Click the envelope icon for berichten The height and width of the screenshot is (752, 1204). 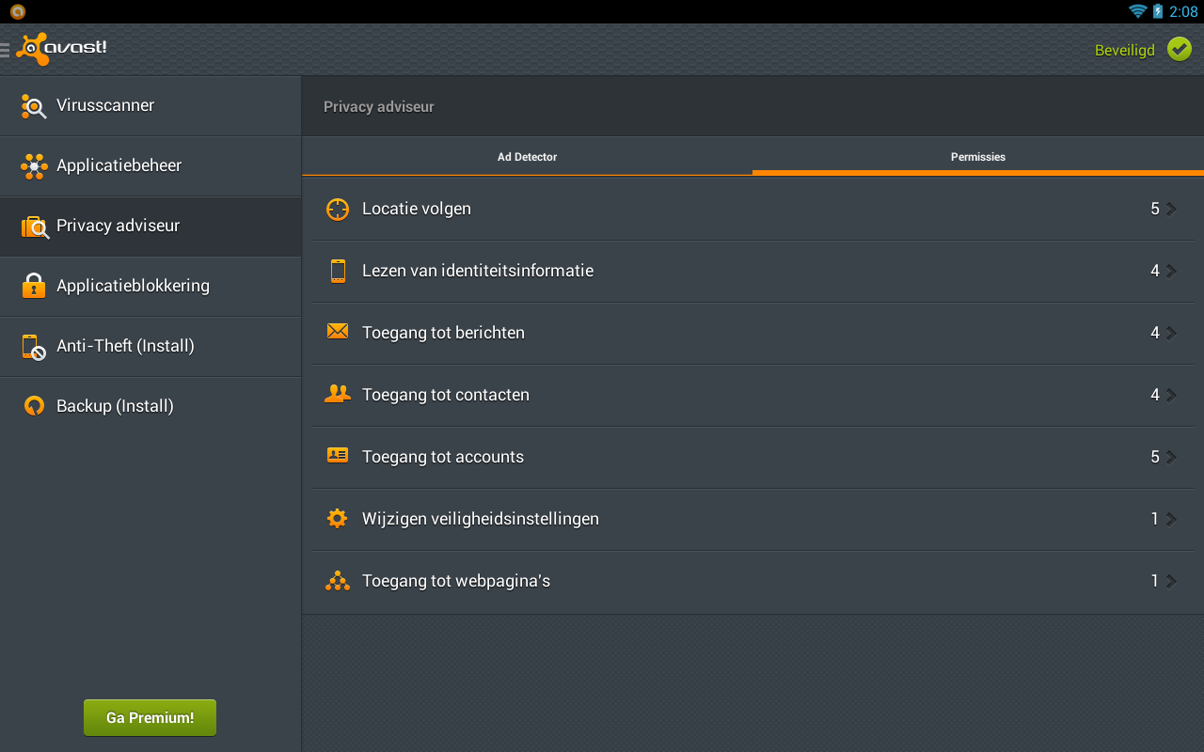click(x=338, y=331)
